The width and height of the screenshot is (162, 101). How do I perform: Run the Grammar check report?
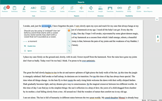pyautogui.click(x=33, y=9)
